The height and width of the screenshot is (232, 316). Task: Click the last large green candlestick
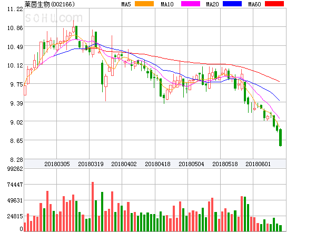[280, 138]
